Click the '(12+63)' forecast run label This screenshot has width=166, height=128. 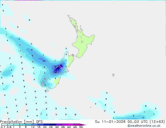[x=157, y=122]
